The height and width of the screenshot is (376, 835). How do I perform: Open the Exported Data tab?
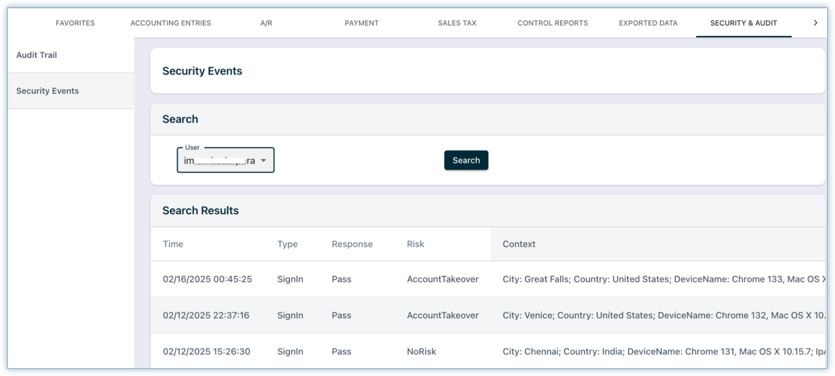click(x=648, y=23)
